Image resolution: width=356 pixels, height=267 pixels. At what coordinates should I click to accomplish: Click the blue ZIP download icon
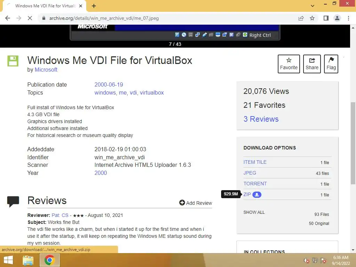pyautogui.click(x=257, y=195)
